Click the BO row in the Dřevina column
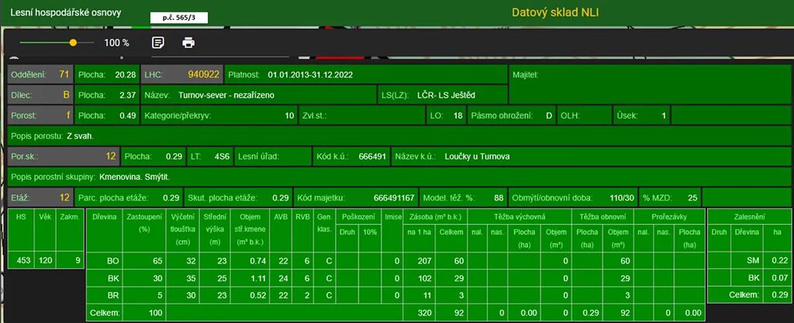 click(x=112, y=261)
